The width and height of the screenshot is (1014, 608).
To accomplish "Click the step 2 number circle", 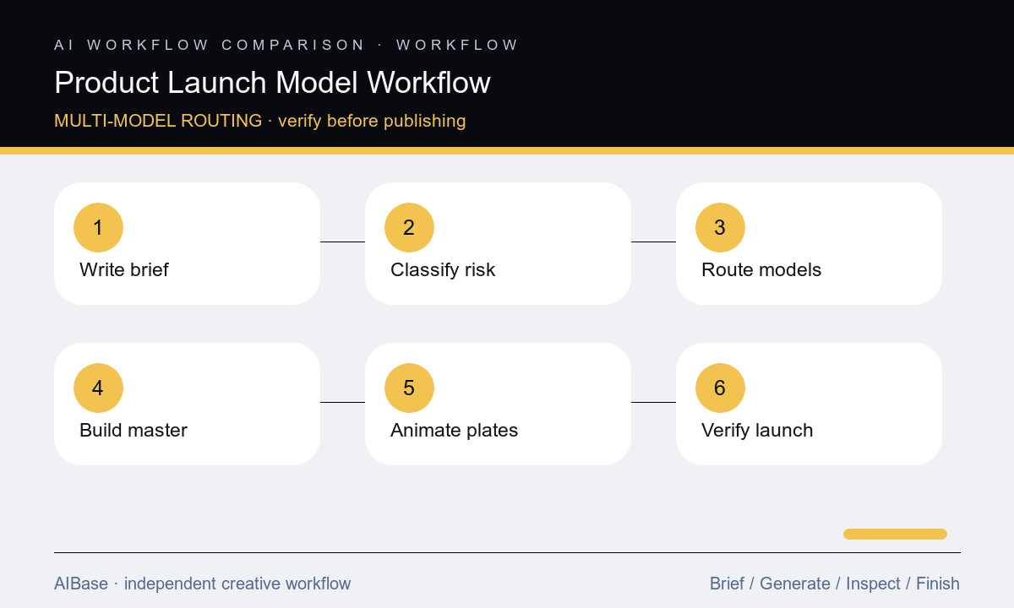I will point(409,227).
